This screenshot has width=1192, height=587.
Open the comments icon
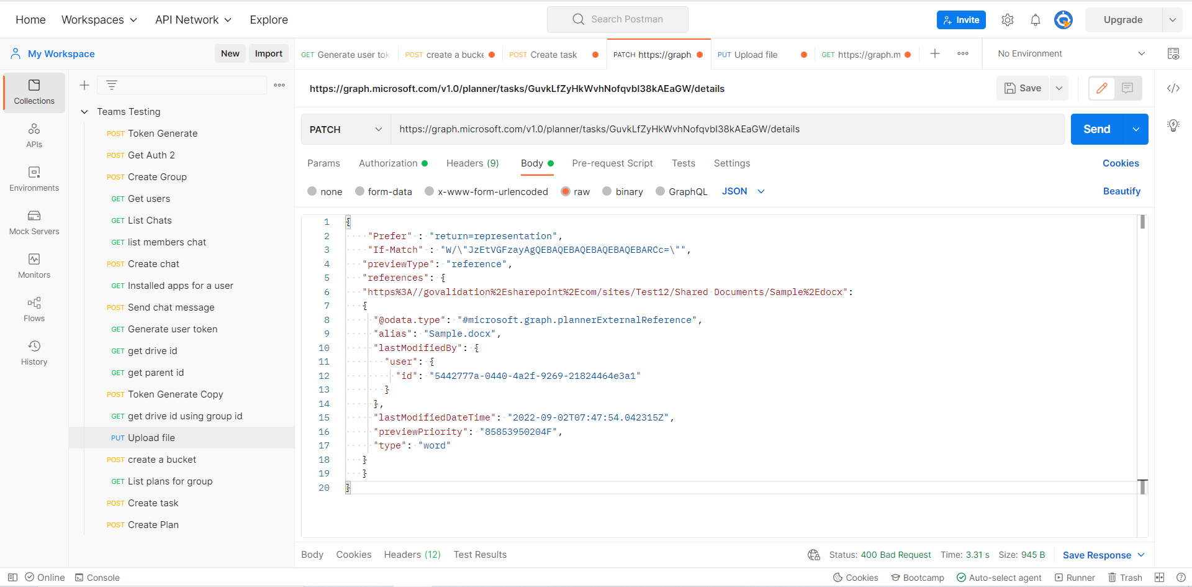pyautogui.click(x=1128, y=88)
